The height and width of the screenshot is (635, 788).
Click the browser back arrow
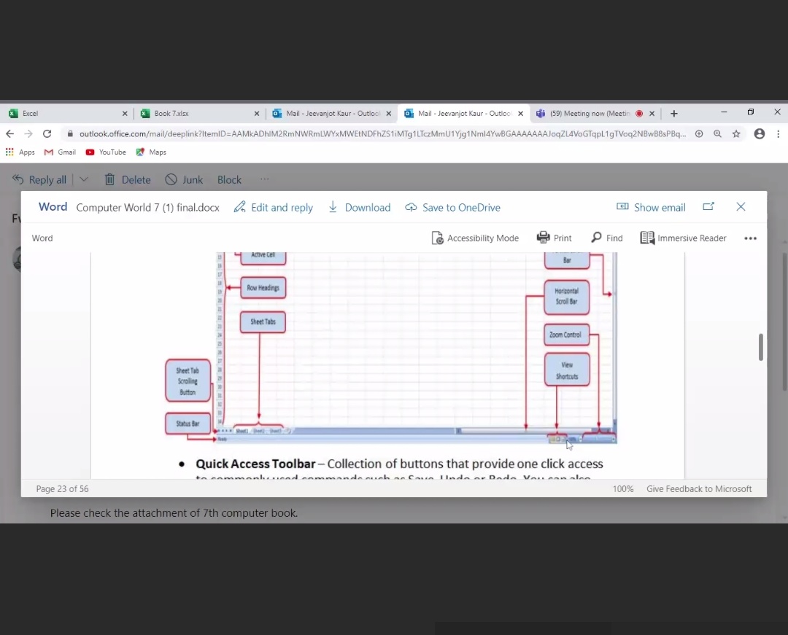pos(9,133)
